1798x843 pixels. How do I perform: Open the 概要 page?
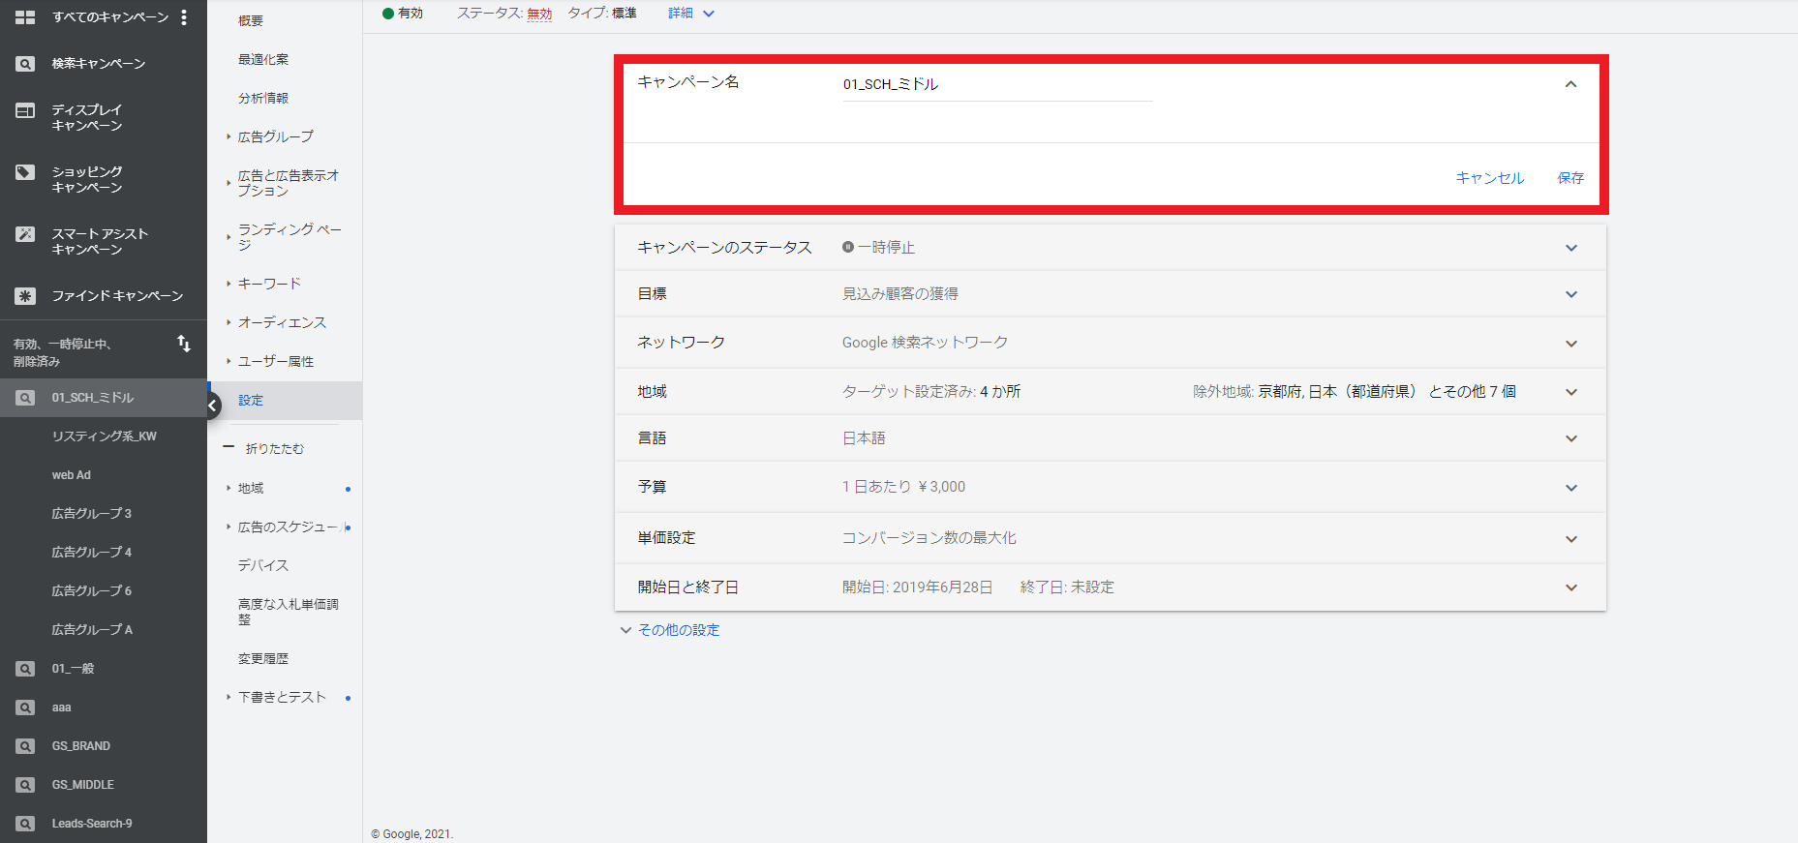(251, 20)
